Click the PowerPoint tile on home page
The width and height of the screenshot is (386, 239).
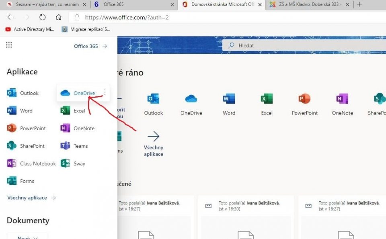(304, 104)
